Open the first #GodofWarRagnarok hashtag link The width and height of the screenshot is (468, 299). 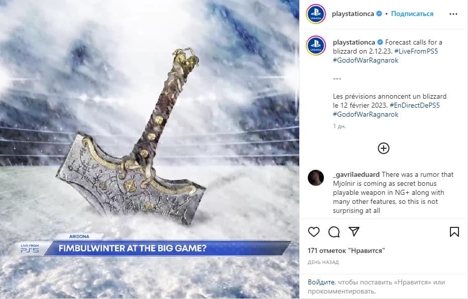click(x=366, y=60)
